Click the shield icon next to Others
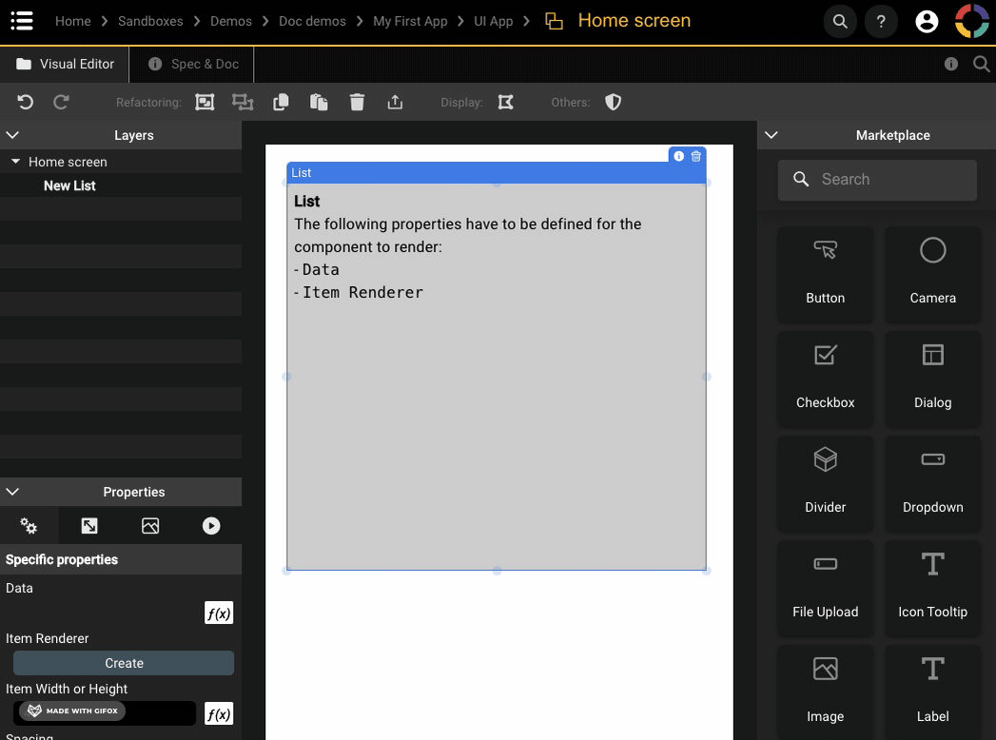This screenshot has height=740, width=996. click(614, 102)
